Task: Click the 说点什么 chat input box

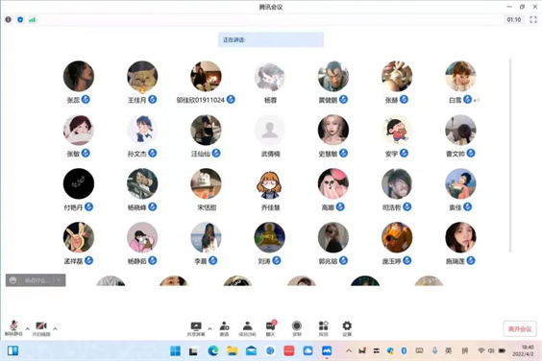Action: point(36,280)
